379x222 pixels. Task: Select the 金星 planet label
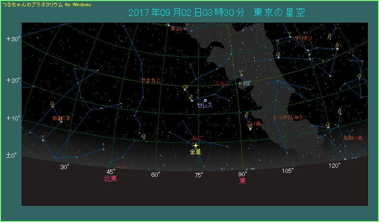195,152
